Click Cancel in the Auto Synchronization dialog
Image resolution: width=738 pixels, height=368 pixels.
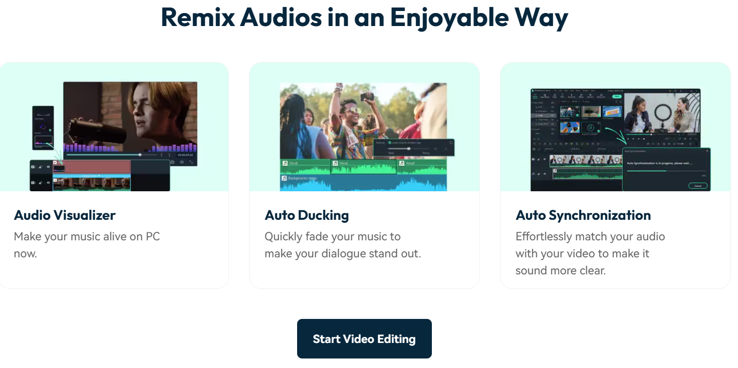coord(698,186)
